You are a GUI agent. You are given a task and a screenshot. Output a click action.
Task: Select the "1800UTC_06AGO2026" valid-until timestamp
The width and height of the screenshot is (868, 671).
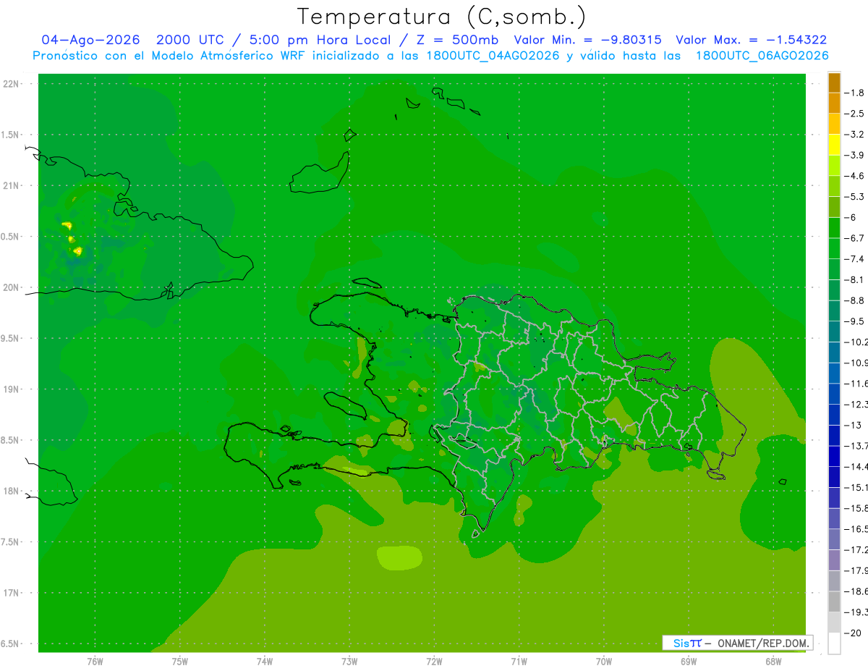tap(762, 56)
